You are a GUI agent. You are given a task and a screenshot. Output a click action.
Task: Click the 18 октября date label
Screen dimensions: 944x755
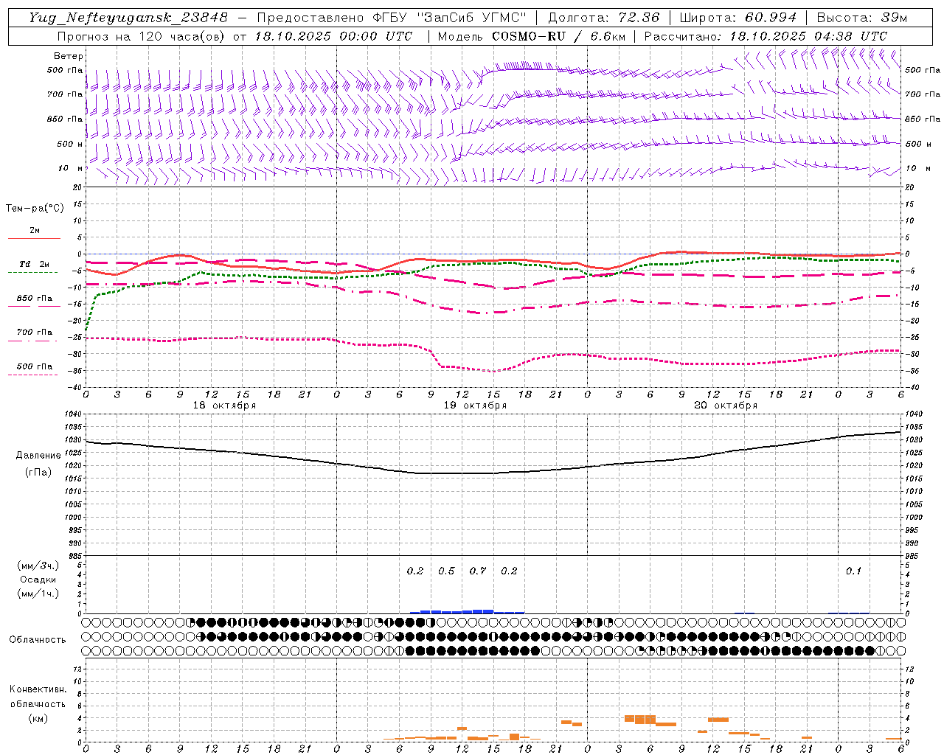pos(224,406)
